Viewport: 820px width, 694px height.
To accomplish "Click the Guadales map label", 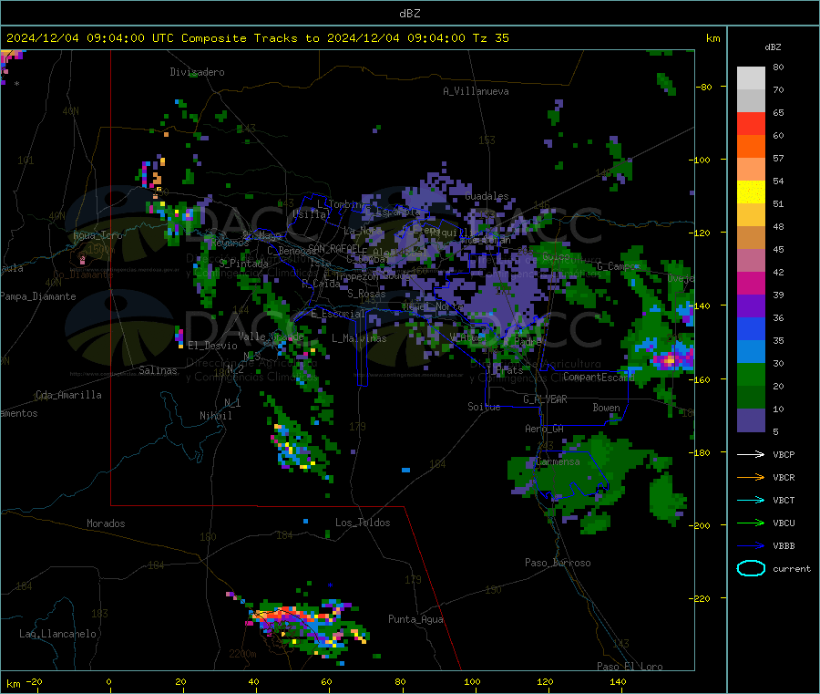I will (x=487, y=196).
